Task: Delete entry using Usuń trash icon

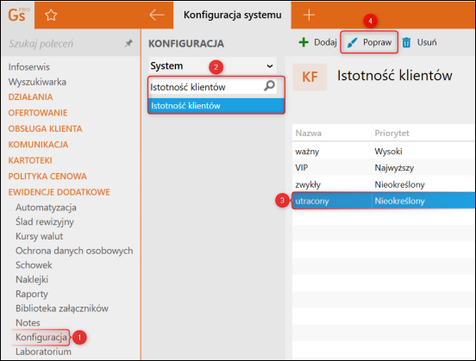Action: click(420, 42)
